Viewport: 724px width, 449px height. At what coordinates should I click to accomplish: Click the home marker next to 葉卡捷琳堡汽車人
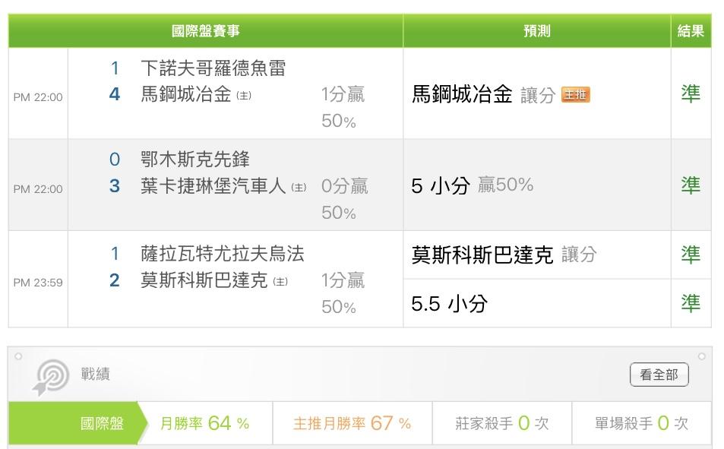tap(299, 188)
